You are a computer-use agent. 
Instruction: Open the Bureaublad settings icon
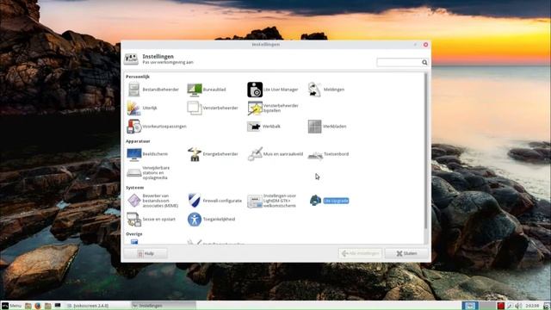195,90
